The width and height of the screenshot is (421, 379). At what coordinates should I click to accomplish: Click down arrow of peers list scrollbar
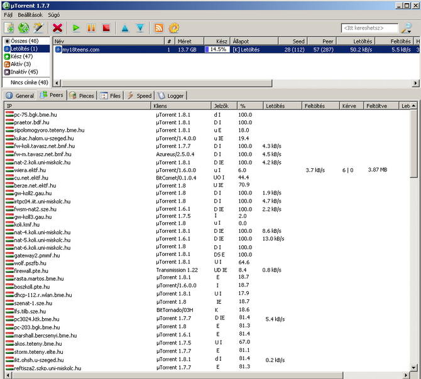(413, 368)
